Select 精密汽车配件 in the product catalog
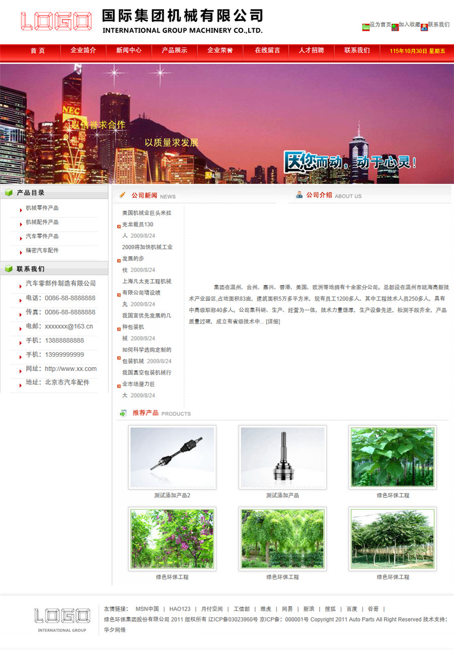The width and height of the screenshot is (454, 651). tap(42, 250)
